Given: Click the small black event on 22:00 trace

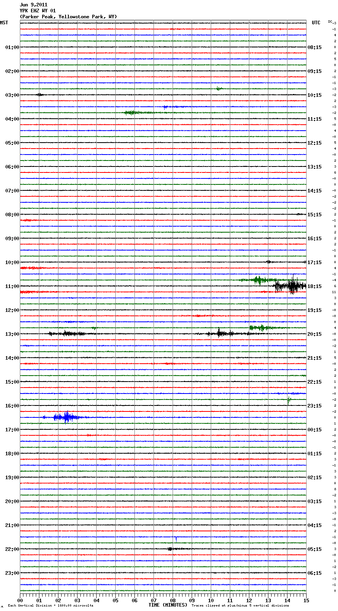Looking at the screenshot, I should click(x=175, y=549).
